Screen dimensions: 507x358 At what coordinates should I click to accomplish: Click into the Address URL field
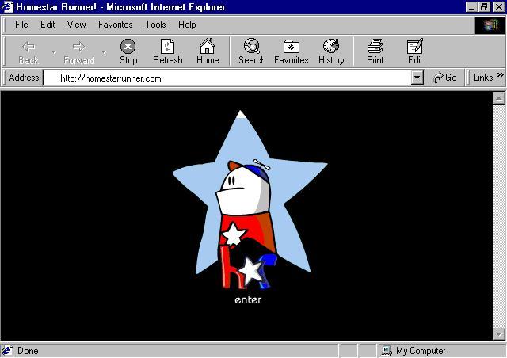[x=227, y=78]
